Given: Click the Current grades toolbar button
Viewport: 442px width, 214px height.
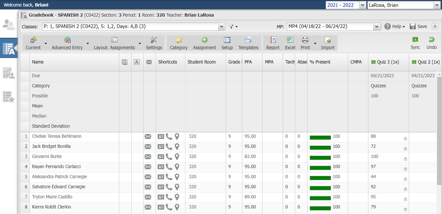Looking at the screenshot, I should 33,43.
